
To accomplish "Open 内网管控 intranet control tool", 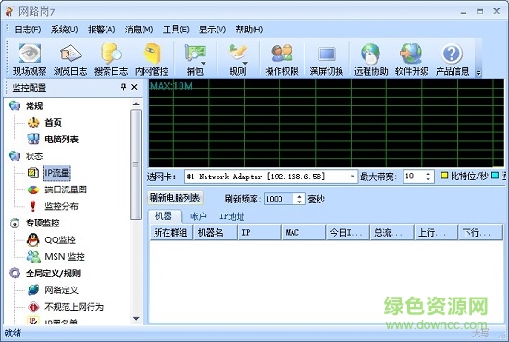I will point(152,59).
